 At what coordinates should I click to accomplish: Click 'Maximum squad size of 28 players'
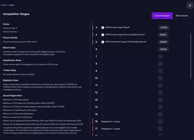coord(18,117)
